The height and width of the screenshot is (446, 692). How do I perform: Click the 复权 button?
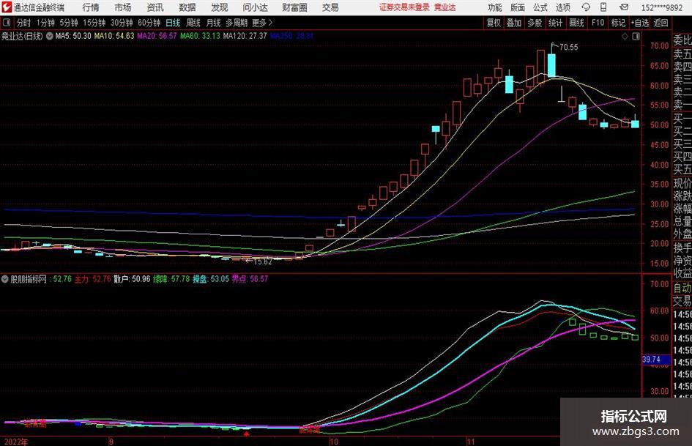point(494,23)
